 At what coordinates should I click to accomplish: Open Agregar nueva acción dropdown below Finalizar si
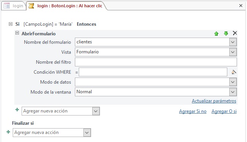(x=87, y=133)
